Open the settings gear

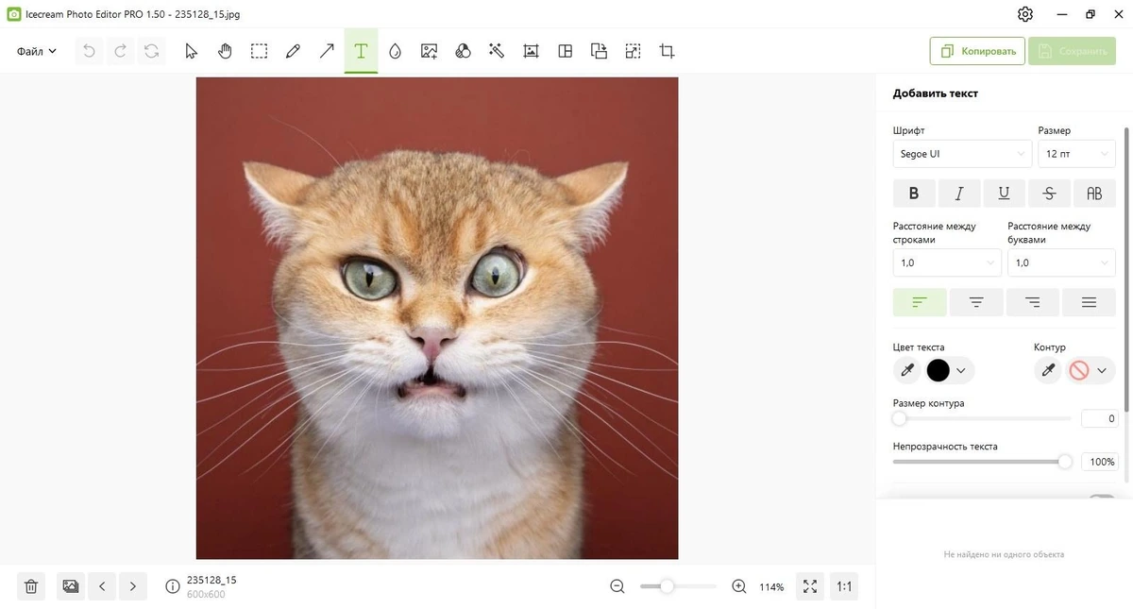click(1025, 14)
